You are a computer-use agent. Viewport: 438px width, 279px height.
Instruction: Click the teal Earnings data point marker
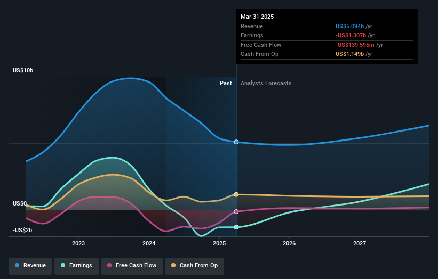(236, 227)
